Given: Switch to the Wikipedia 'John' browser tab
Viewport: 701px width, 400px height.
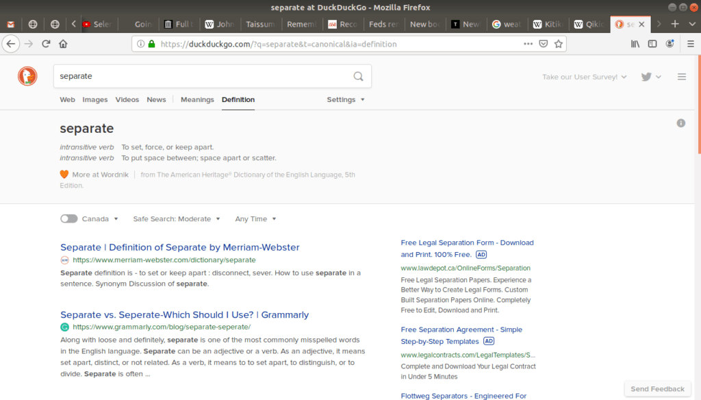Looking at the screenshot, I should [x=220, y=24].
